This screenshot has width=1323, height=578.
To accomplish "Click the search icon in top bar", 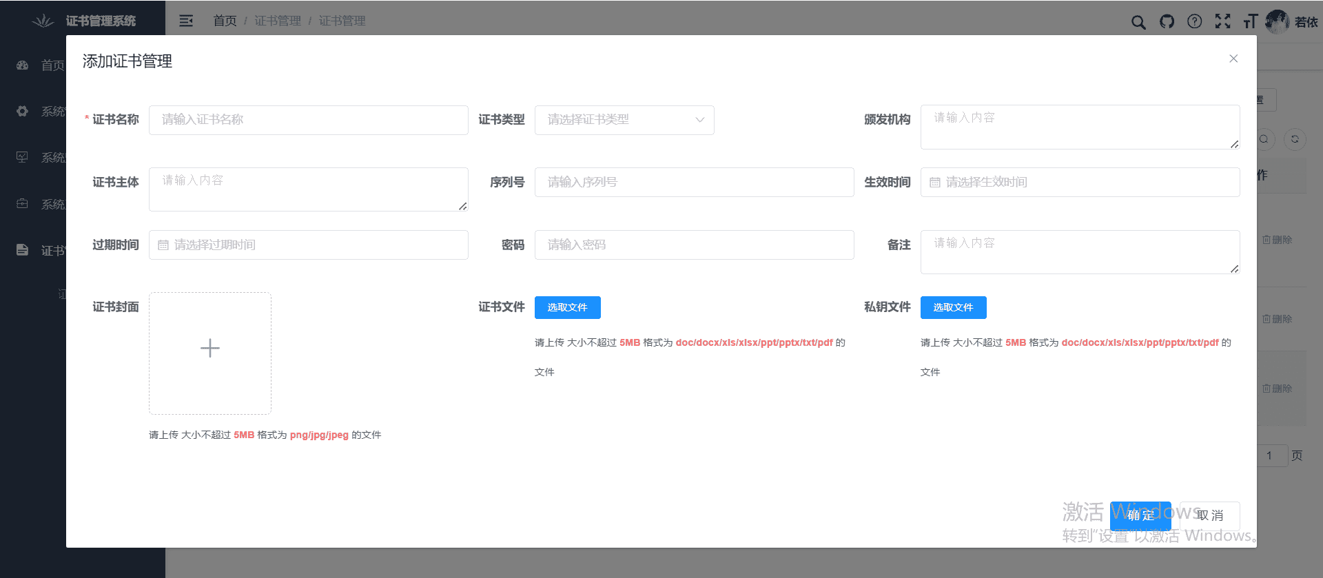I will [x=1138, y=22].
